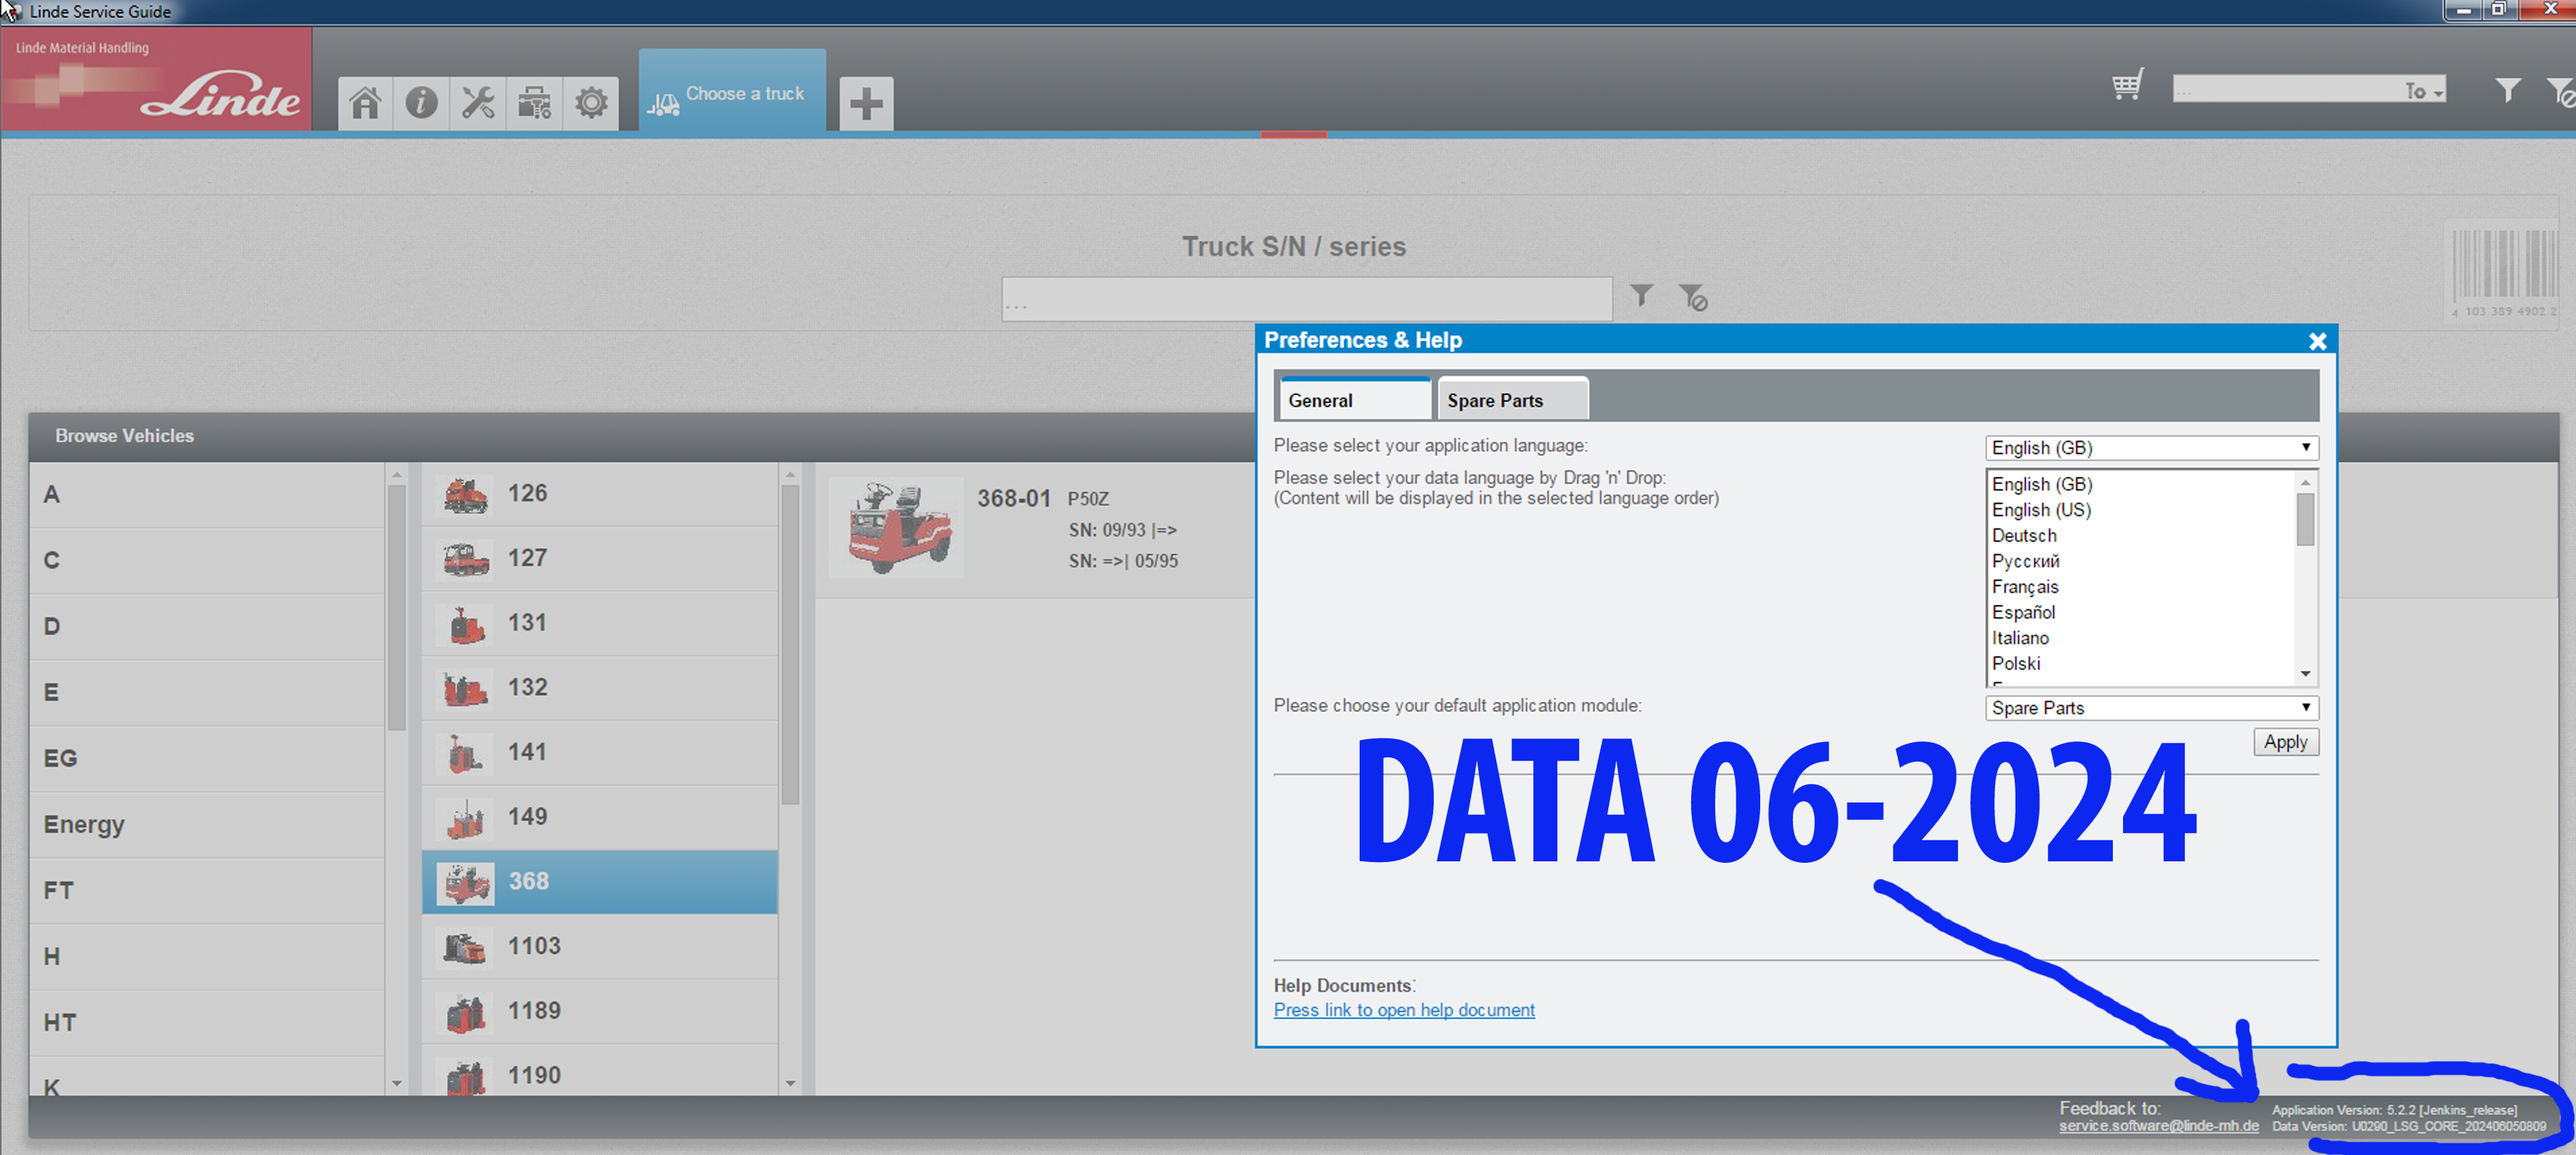Select the wrench and screwdriver tools icon
Image resolution: width=2576 pixels, height=1155 pixels.
coord(478,103)
